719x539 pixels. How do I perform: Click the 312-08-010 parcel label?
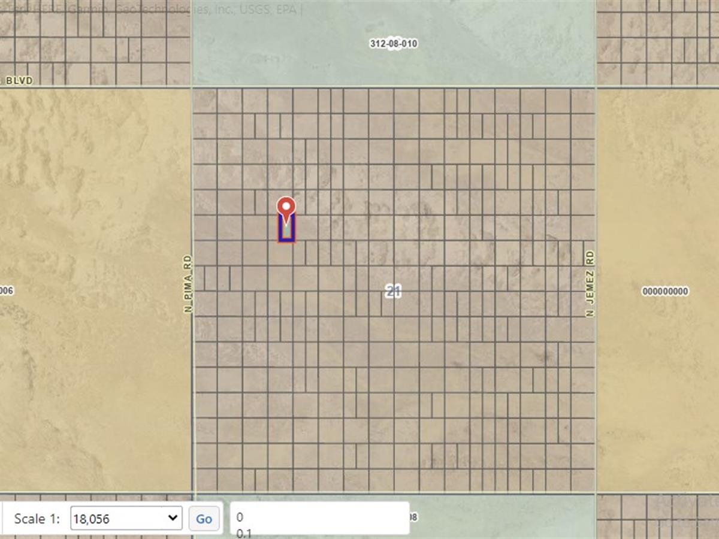coord(393,44)
